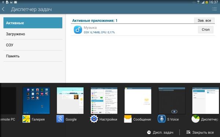Open the S Voice recent app thumbnail
The width and height of the screenshot is (220, 137).
pyautogui.click(x=172, y=101)
